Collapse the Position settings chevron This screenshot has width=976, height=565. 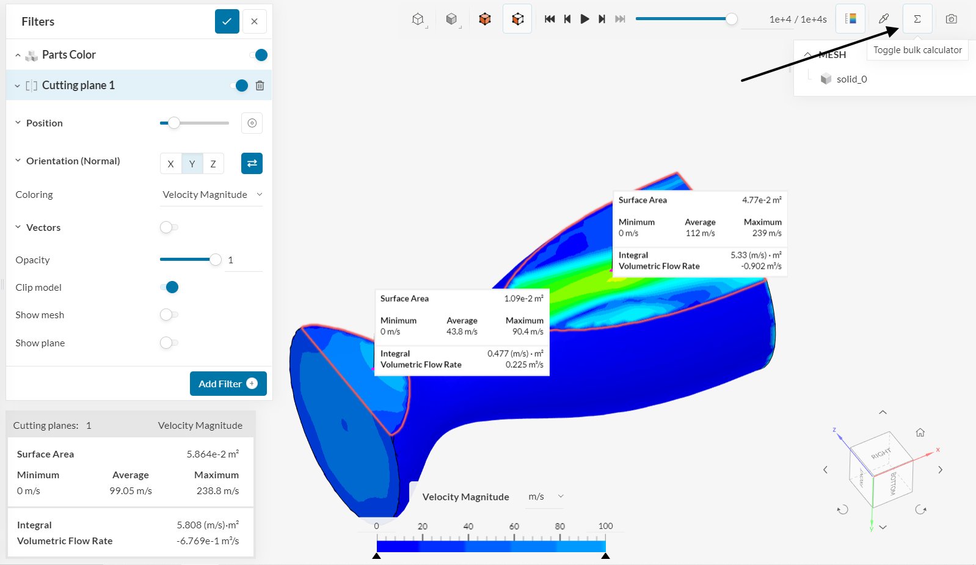[x=18, y=123]
